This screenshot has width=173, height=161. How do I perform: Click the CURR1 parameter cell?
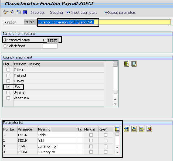coord(27,146)
